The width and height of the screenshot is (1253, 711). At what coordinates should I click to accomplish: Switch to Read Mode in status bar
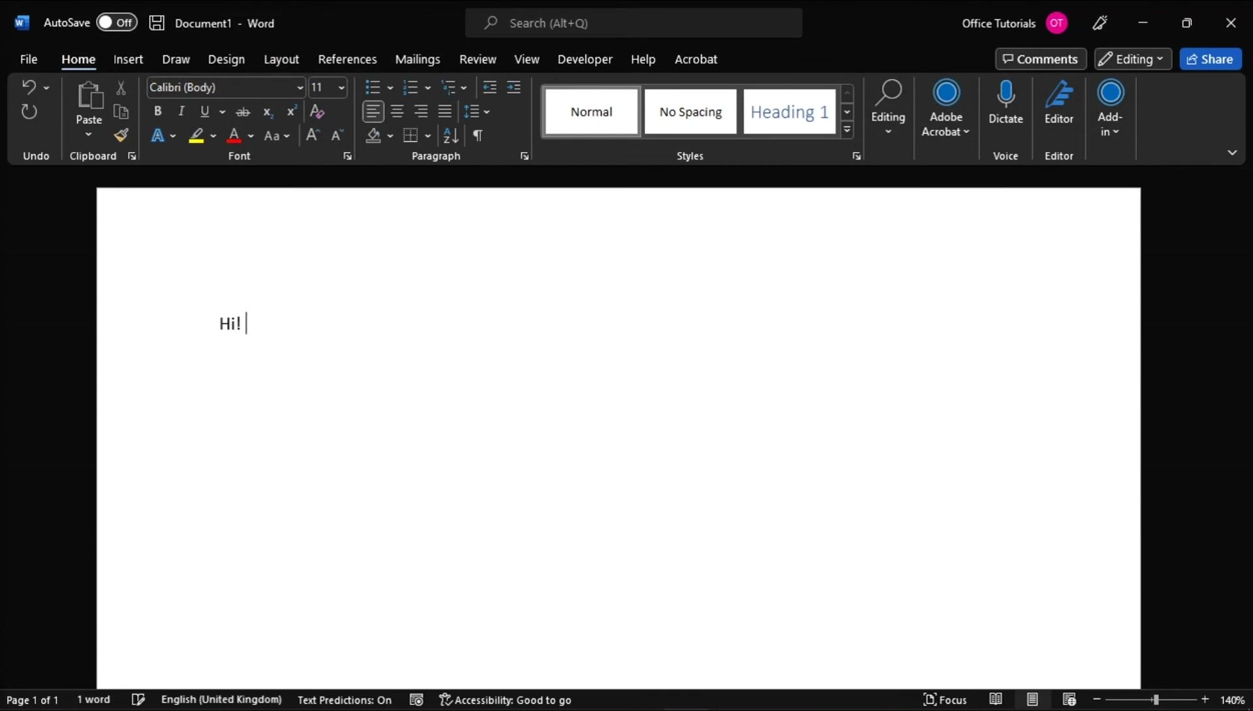(996, 699)
